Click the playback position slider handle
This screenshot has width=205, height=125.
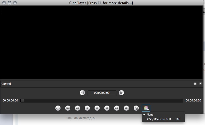[22, 100]
